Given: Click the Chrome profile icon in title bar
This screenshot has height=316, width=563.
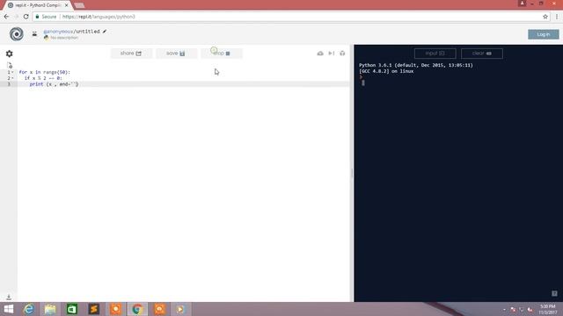Looking at the screenshot, I should [x=522, y=4].
